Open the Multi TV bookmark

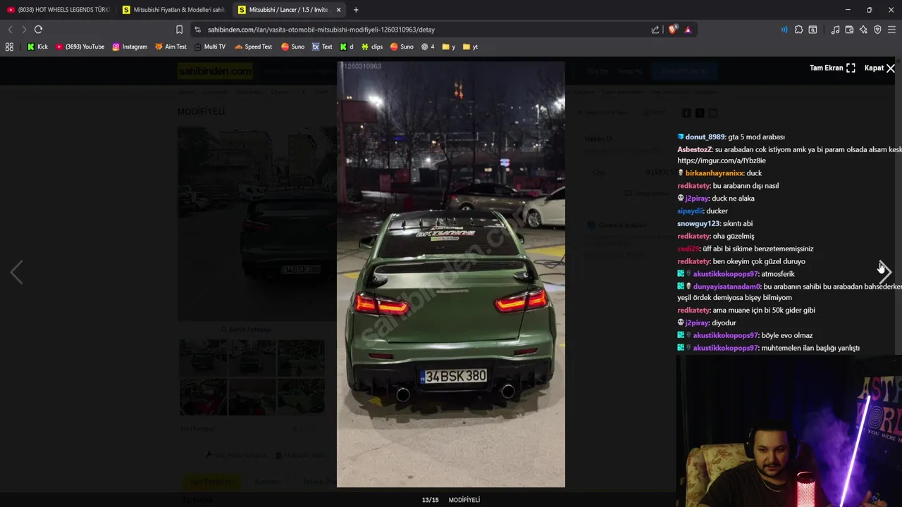pos(209,46)
